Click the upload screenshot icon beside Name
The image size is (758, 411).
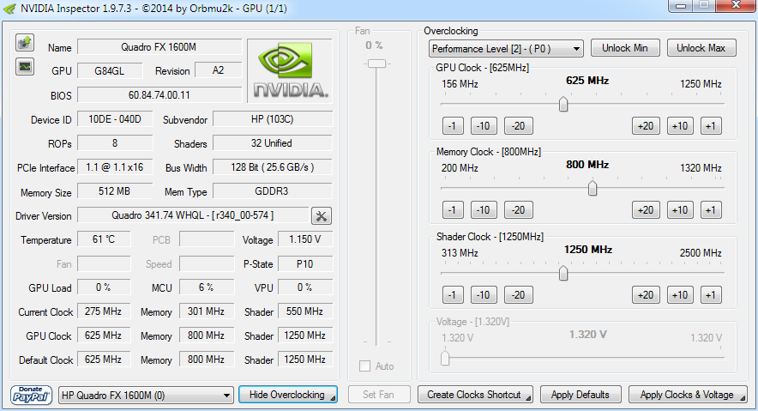click(25, 43)
